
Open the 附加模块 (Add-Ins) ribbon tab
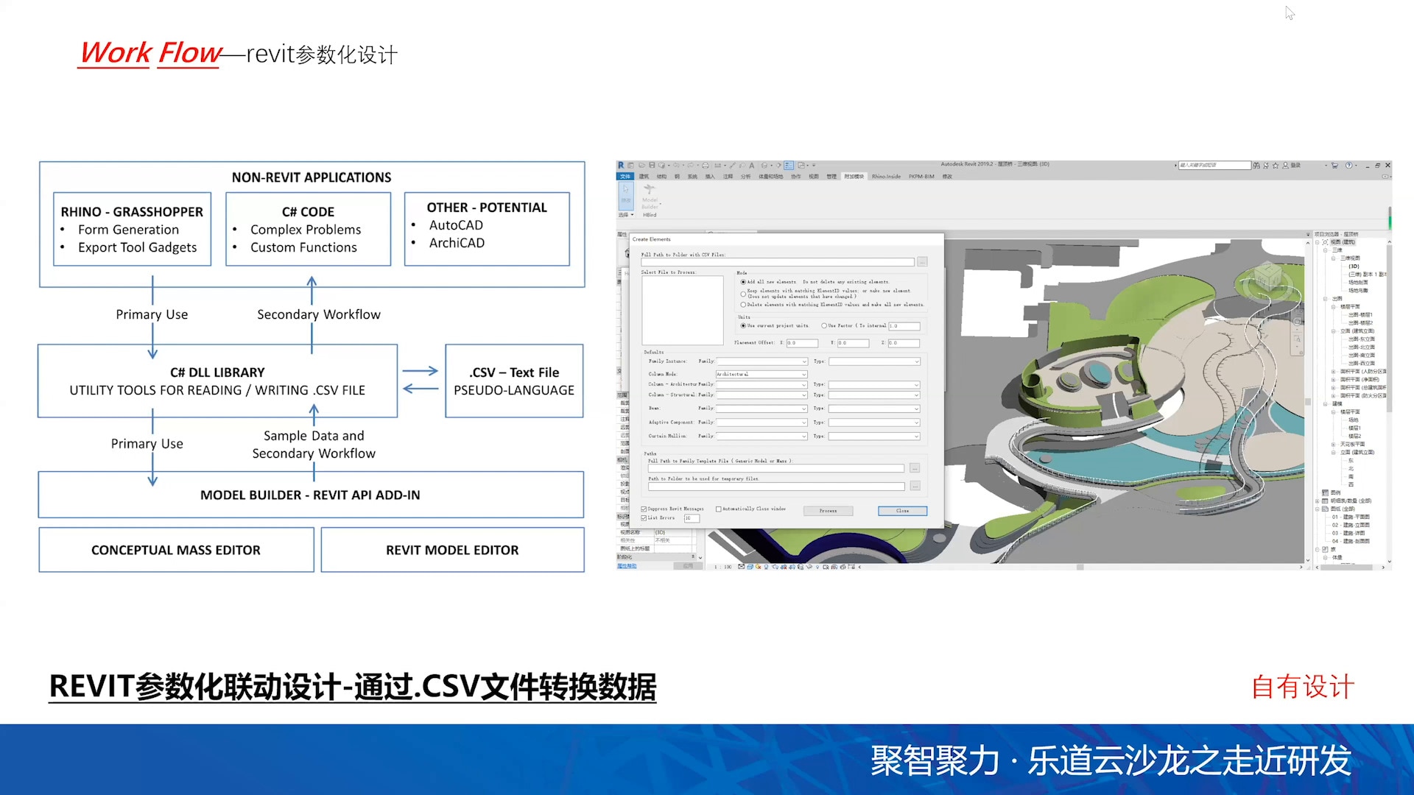pos(854,177)
